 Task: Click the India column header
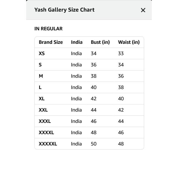77,42
